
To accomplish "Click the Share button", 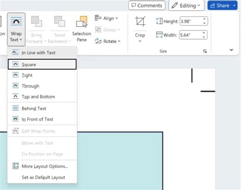I will click(x=220, y=6).
